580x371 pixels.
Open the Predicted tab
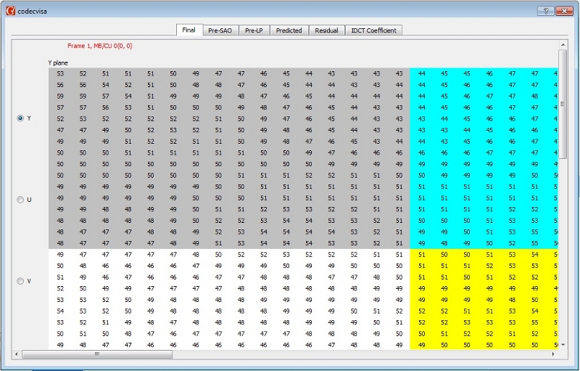click(x=289, y=30)
